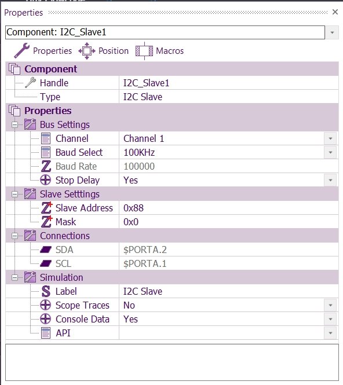The width and height of the screenshot is (343, 385).
Task: Click the Slave Address value 0x88
Action: pyautogui.click(x=133, y=208)
